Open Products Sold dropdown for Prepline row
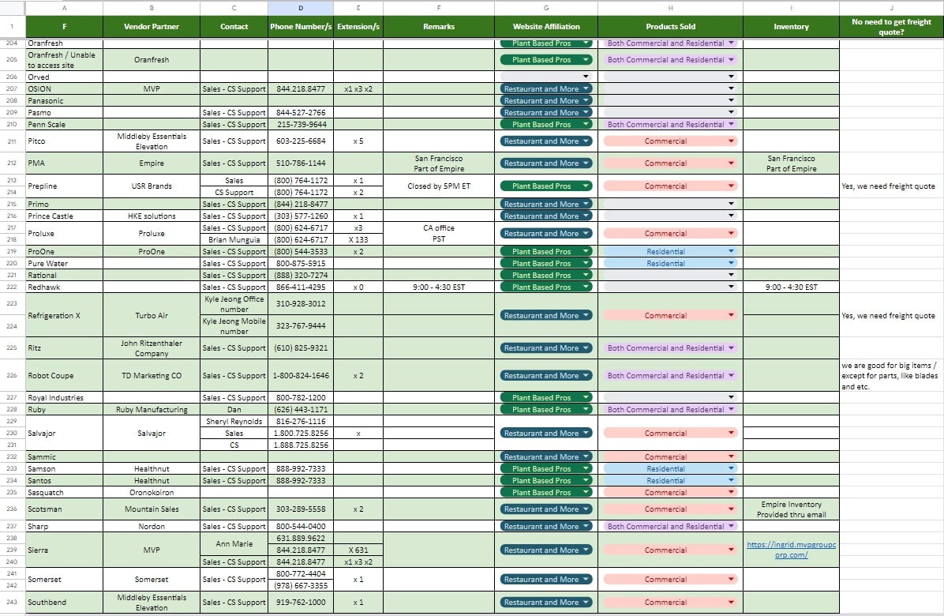944x616 pixels. pos(670,186)
